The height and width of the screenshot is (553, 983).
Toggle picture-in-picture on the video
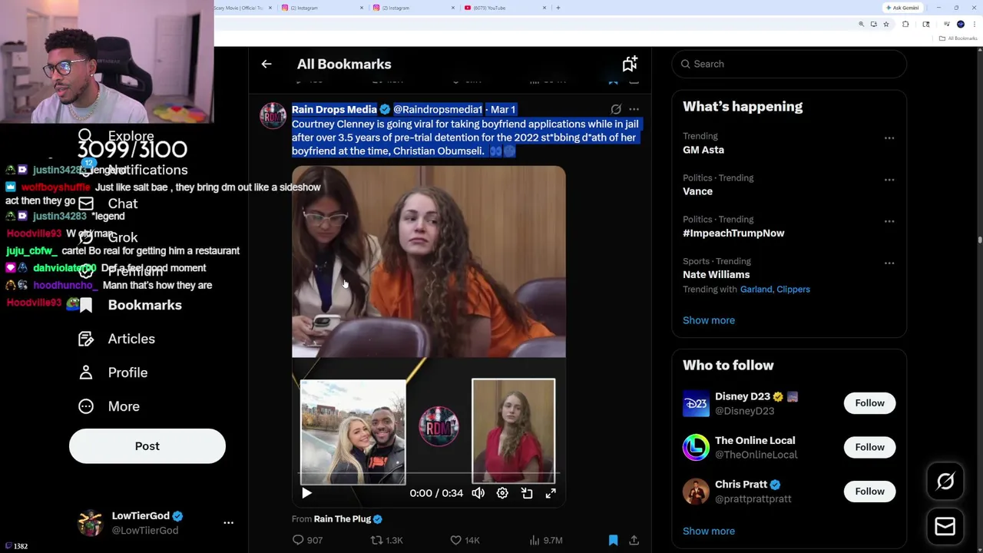tap(527, 493)
